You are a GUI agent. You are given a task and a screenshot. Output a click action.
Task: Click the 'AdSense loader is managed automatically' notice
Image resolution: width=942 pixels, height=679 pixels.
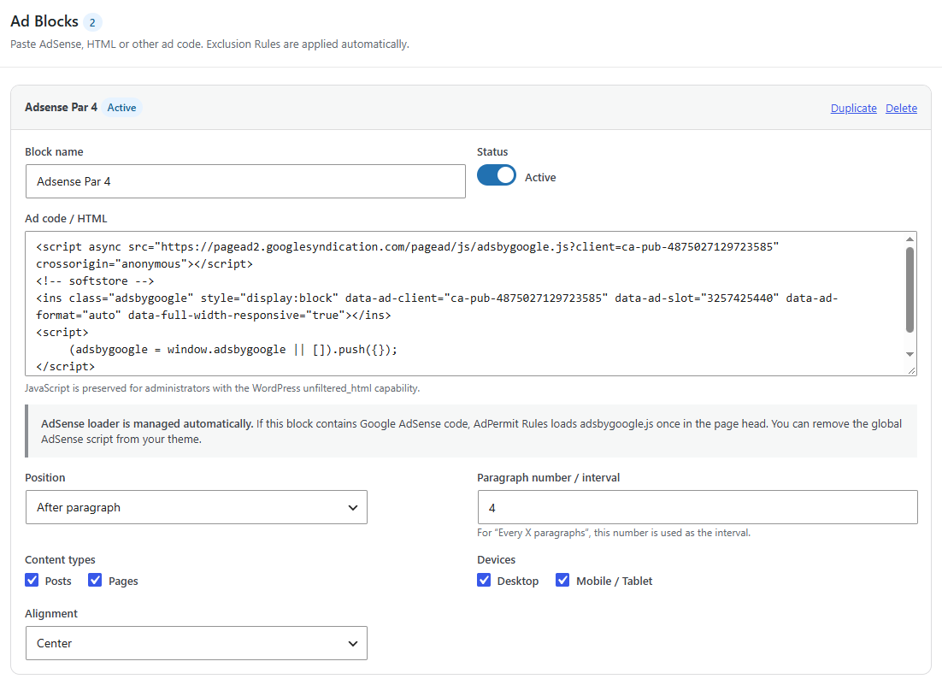click(471, 431)
